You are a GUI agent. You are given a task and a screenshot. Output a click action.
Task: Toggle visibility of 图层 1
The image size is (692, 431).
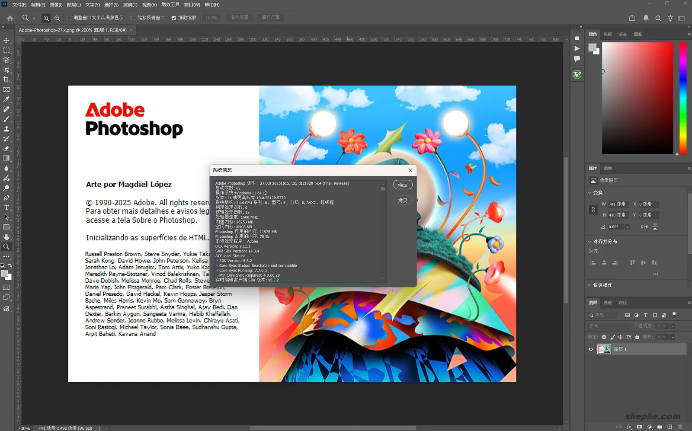coord(591,349)
